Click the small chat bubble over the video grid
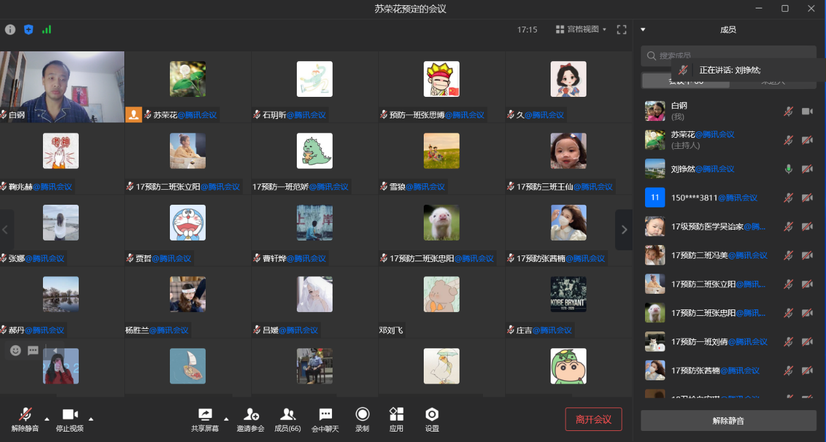 click(33, 350)
